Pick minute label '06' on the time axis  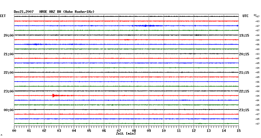point(104,131)
